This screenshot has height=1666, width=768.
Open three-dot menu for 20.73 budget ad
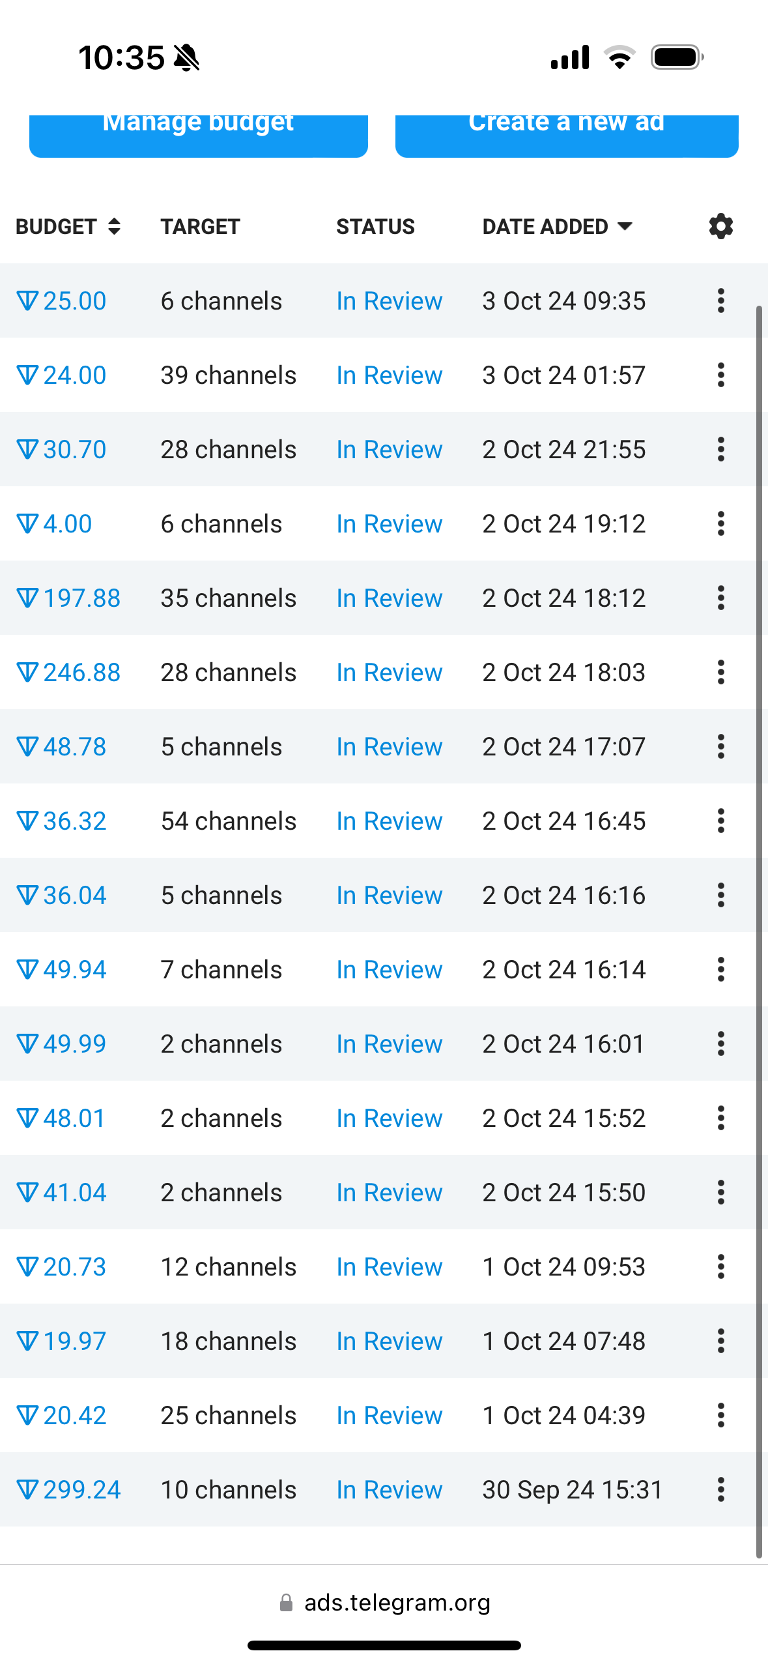coord(720,1266)
